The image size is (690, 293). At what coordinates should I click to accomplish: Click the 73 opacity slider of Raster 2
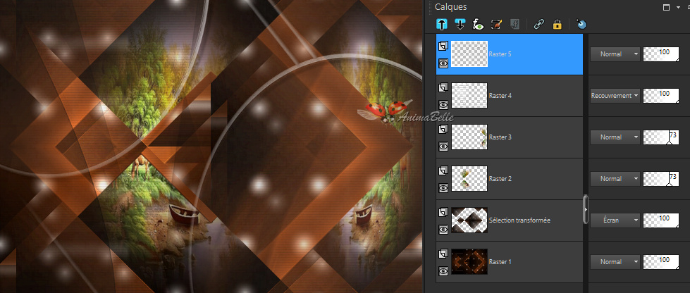(661, 179)
